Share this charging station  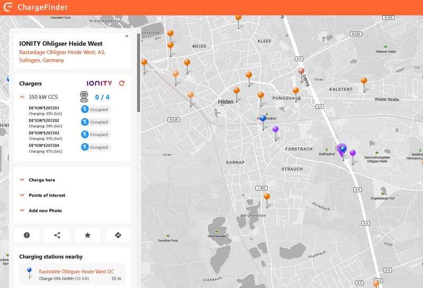(57, 235)
